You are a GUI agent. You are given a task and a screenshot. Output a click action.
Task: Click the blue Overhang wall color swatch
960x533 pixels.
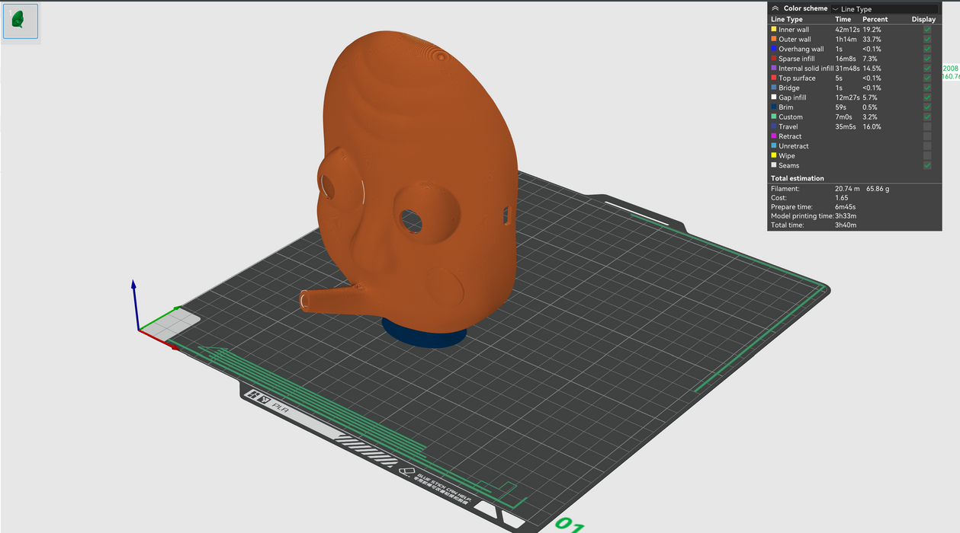774,49
